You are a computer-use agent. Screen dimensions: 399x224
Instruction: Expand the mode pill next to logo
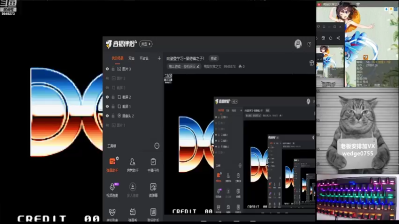(146, 44)
